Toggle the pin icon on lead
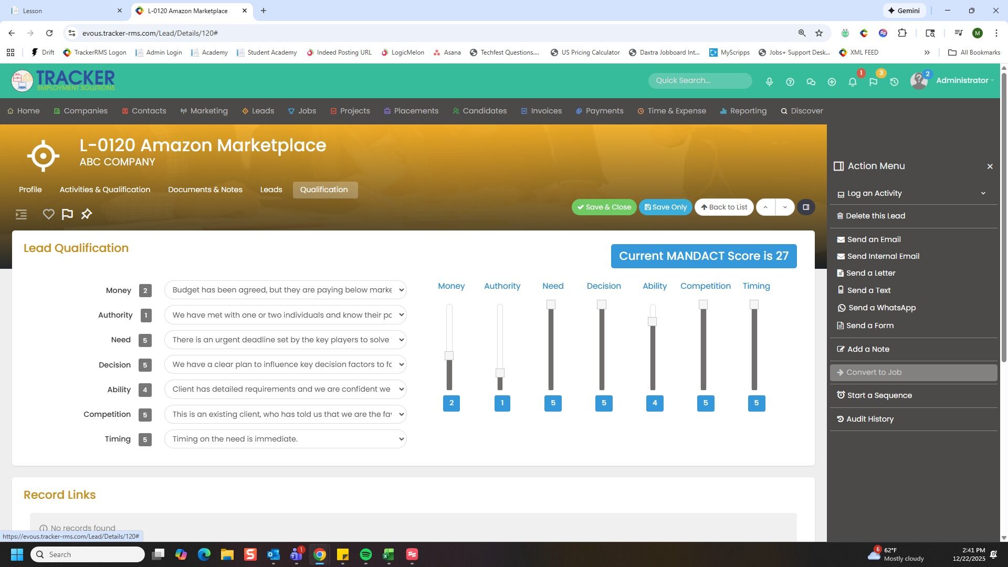1008x567 pixels. 87,214
